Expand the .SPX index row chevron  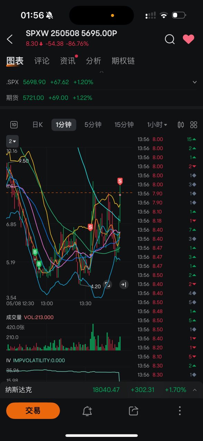195,82
